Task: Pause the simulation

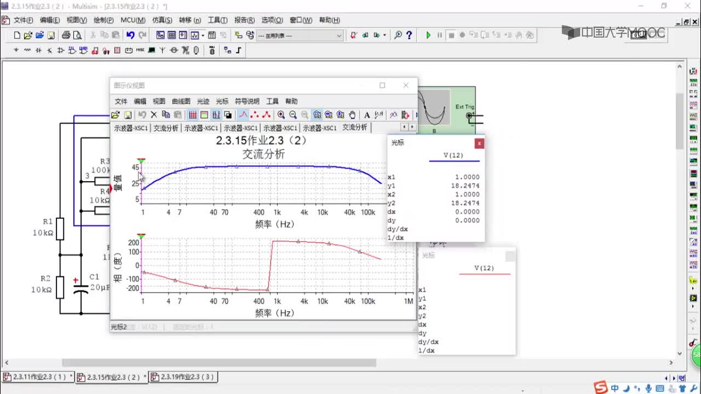Action: [x=439, y=35]
